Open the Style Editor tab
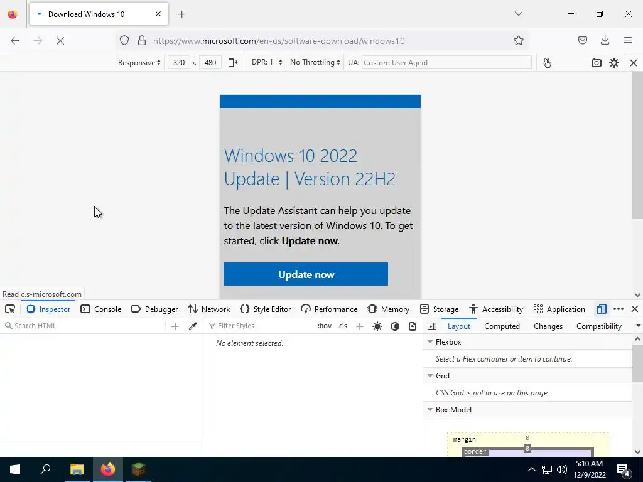 [266, 309]
